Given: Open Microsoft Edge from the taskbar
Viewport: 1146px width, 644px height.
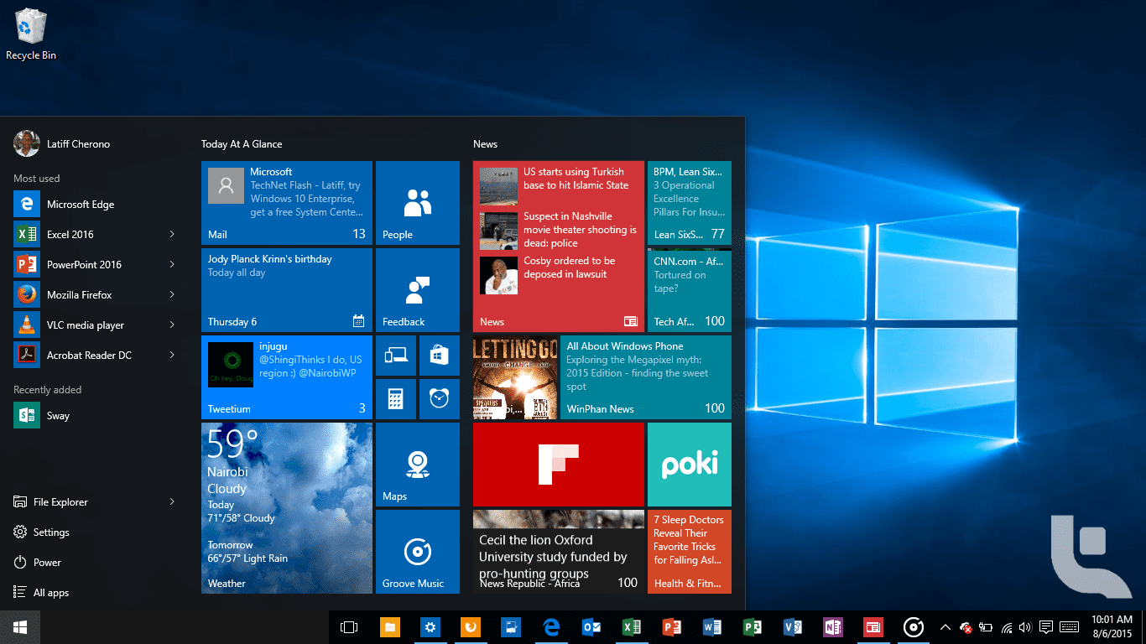Looking at the screenshot, I should (x=551, y=627).
